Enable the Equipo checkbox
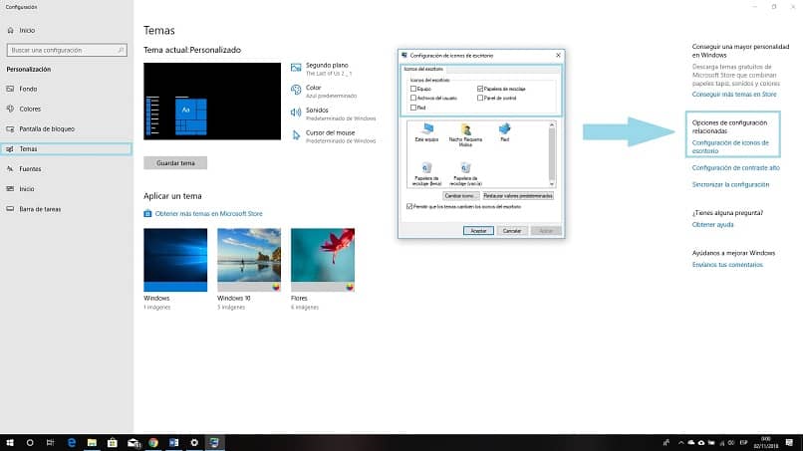 tap(413, 89)
